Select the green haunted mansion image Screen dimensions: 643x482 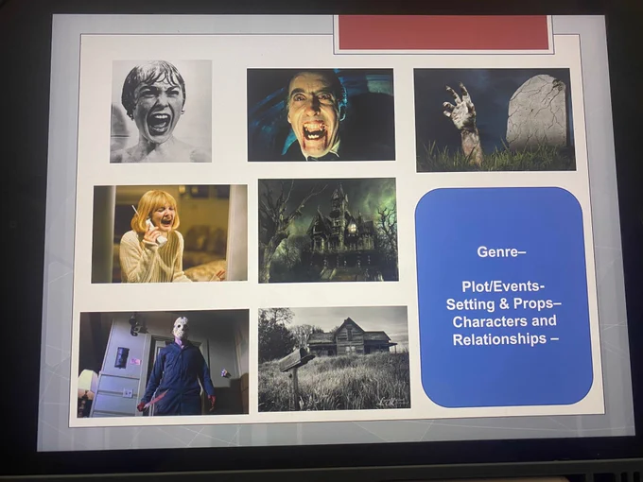coord(328,231)
